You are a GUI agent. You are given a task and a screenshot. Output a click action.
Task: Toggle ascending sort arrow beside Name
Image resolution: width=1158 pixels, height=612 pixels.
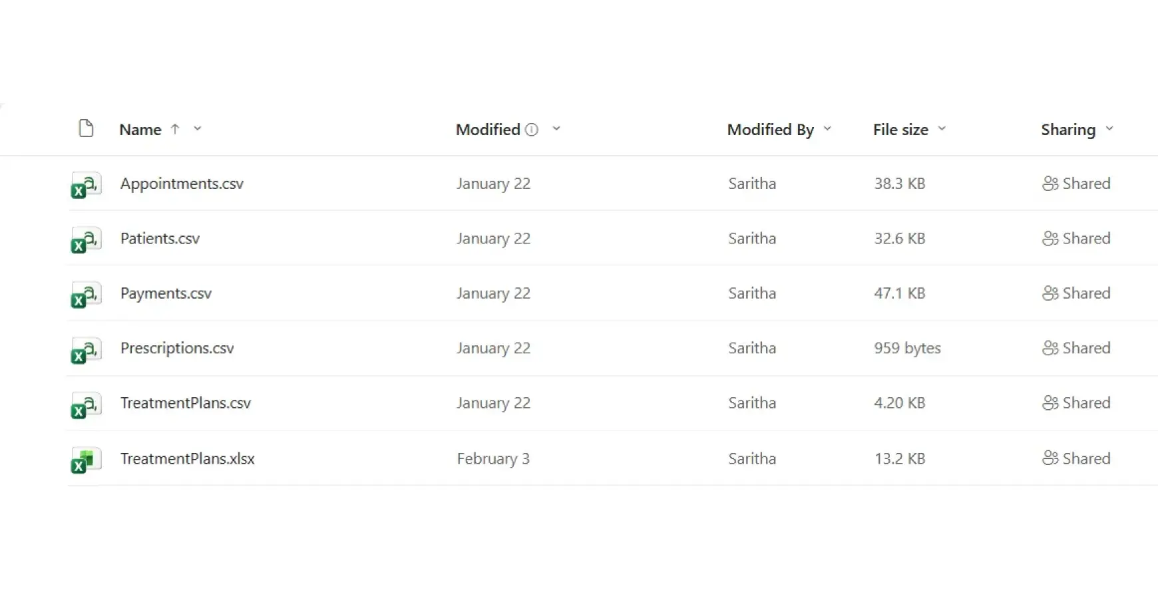pyautogui.click(x=175, y=128)
